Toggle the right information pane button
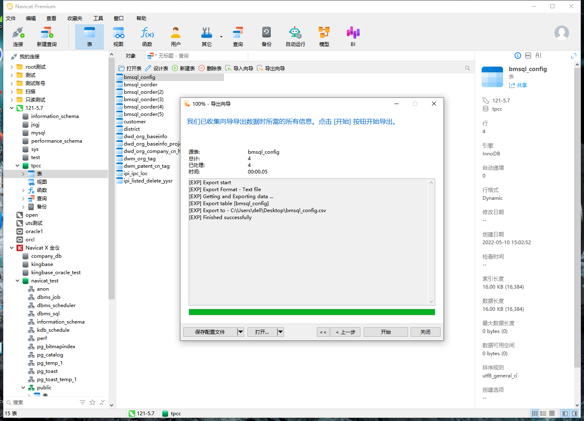The image size is (584, 421). pos(574,414)
